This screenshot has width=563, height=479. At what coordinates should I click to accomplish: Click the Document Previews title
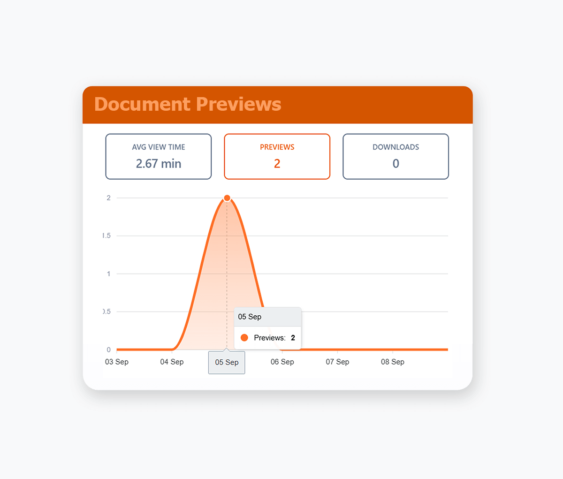[x=188, y=104]
